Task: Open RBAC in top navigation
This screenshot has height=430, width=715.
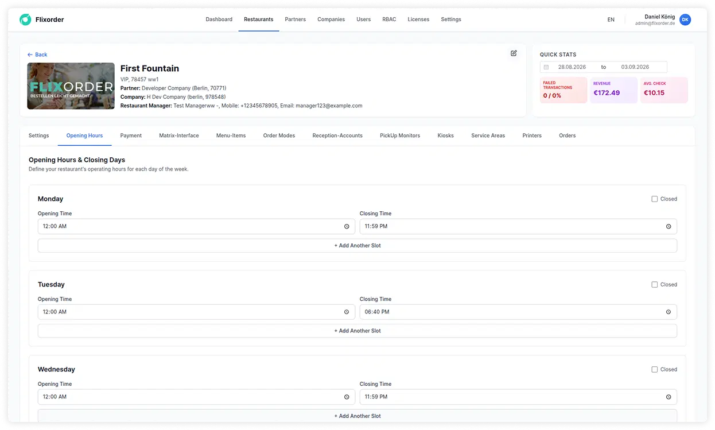Action: click(x=389, y=20)
